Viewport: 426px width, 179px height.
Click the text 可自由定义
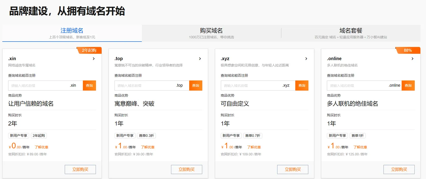[x=235, y=104]
